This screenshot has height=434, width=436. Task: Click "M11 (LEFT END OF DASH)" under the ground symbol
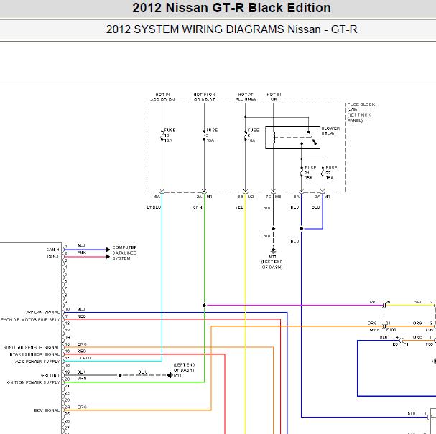tap(272, 262)
